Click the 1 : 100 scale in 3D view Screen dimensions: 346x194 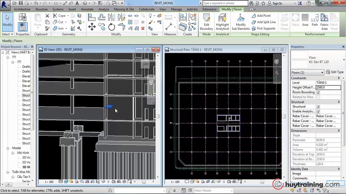[49, 182]
